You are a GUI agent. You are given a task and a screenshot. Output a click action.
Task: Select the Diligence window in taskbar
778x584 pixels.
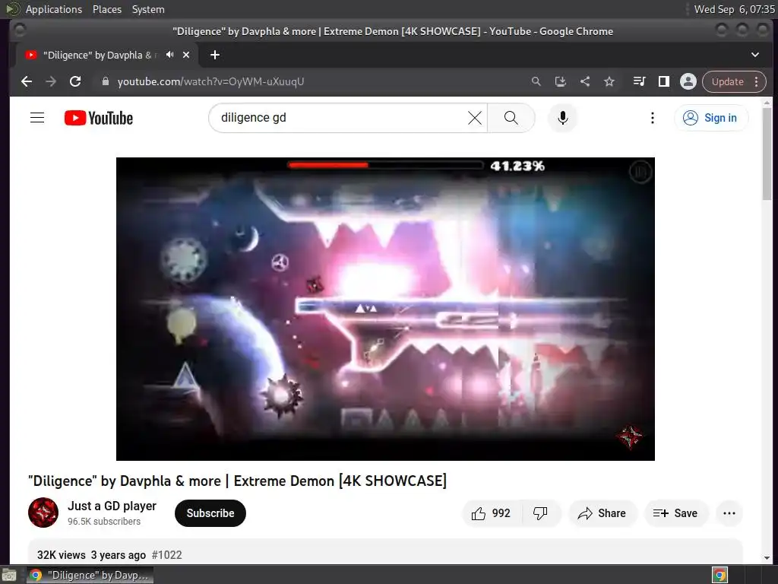pos(90,575)
